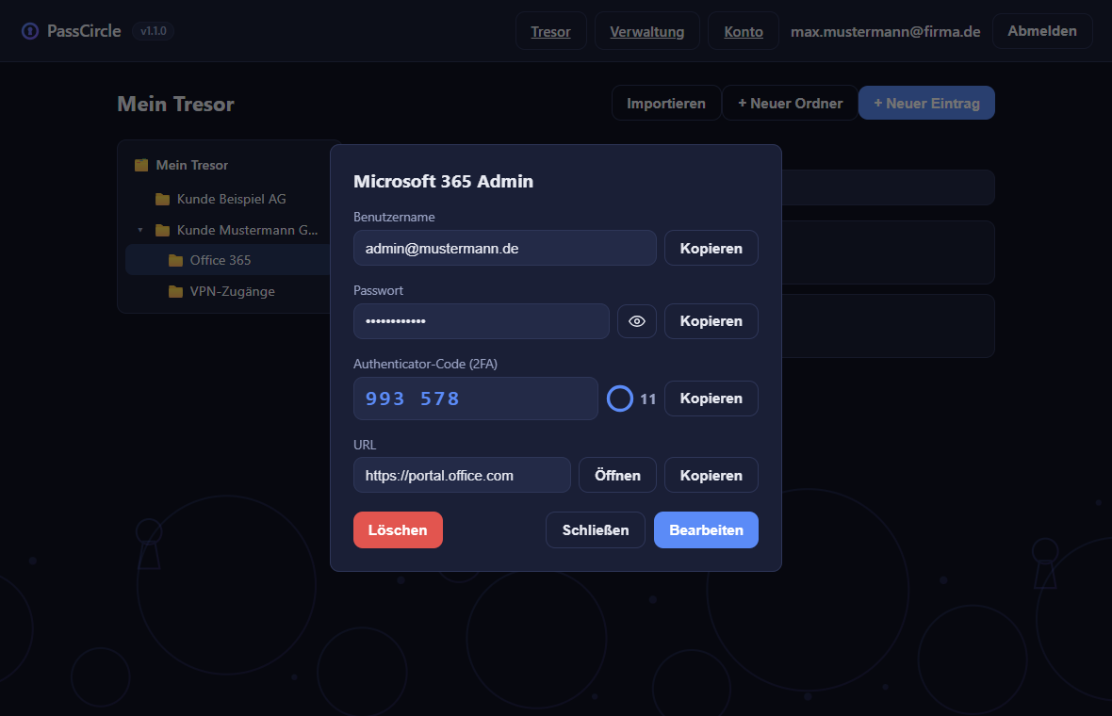
Task: Sign out using Abmelden
Action: point(1042,31)
